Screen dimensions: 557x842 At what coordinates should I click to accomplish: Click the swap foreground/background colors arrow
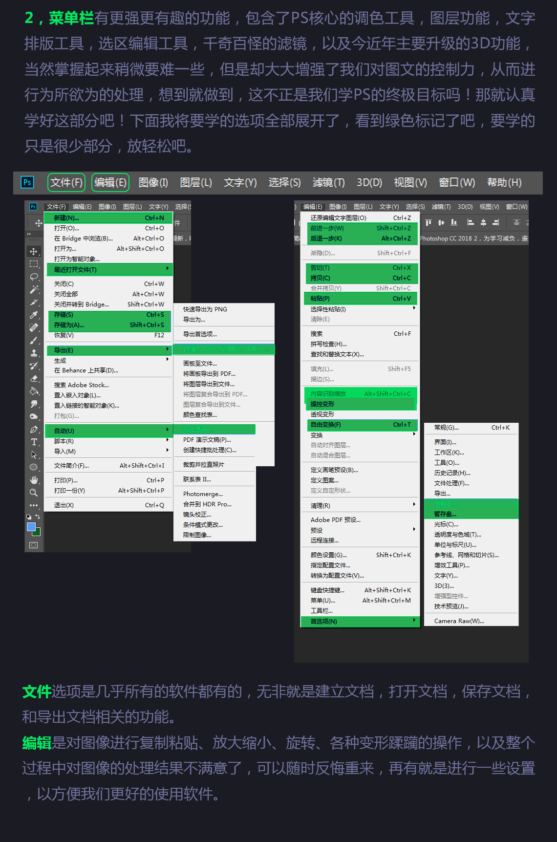[x=38, y=517]
